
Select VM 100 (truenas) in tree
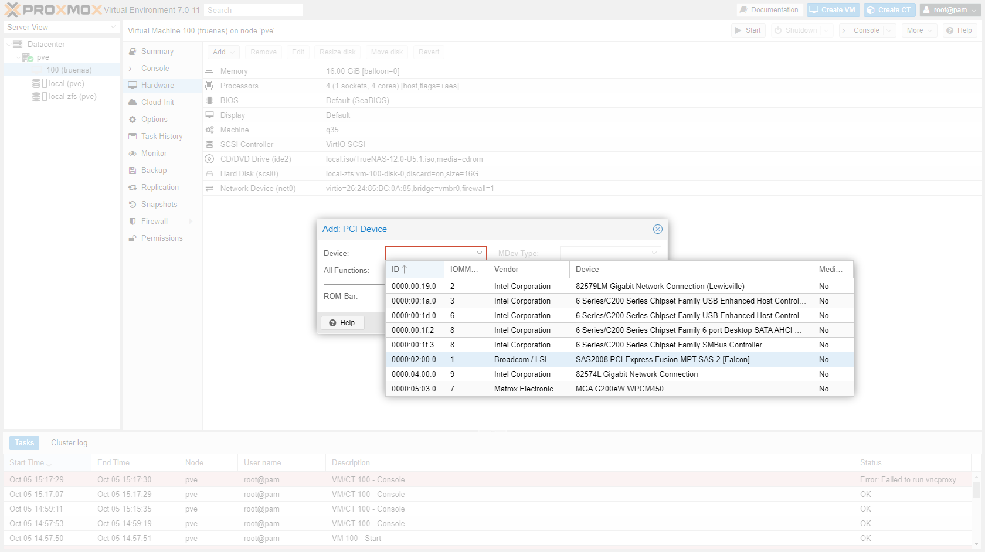62,70
